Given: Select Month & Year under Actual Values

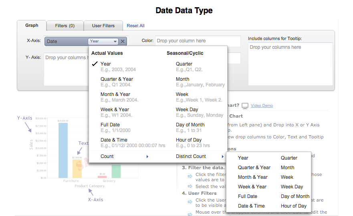Looking at the screenshot, I should point(115,94).
